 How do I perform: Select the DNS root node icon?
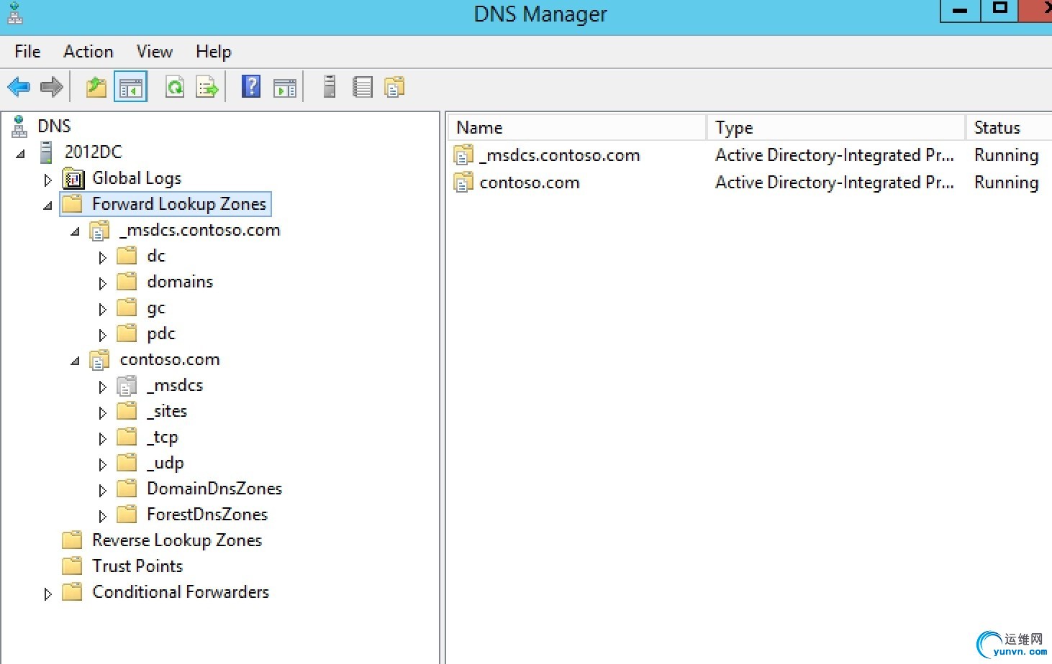click(19, 126)
